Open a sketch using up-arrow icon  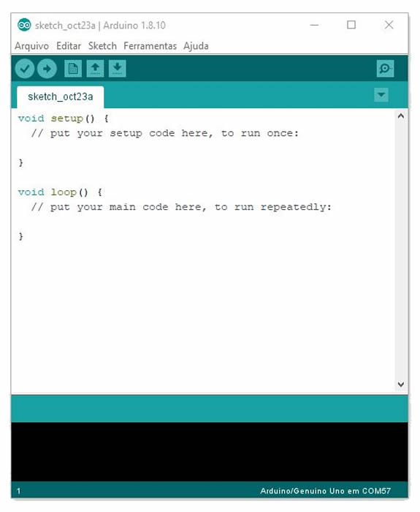[x=95, y=69]
